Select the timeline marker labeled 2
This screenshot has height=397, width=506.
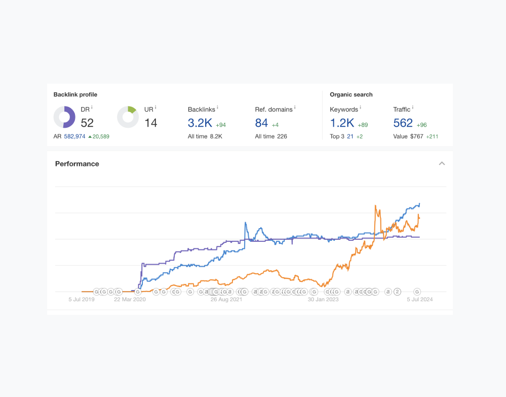(x=398, y=292)
